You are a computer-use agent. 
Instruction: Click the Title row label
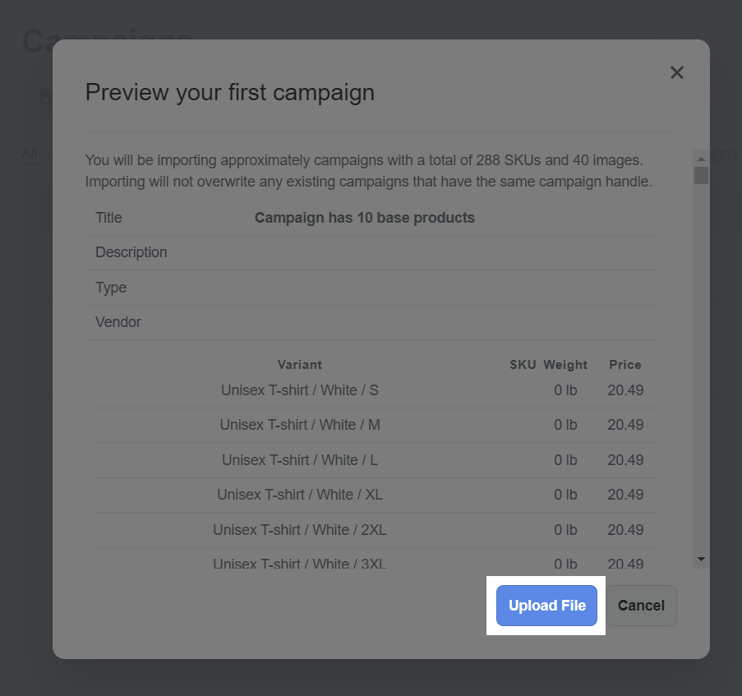click(108, 218)
